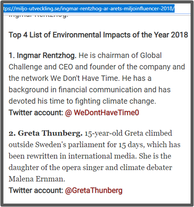Click the name Malena Ernman
This screenshot has height=207, width=194.
[x=37, y=179]
